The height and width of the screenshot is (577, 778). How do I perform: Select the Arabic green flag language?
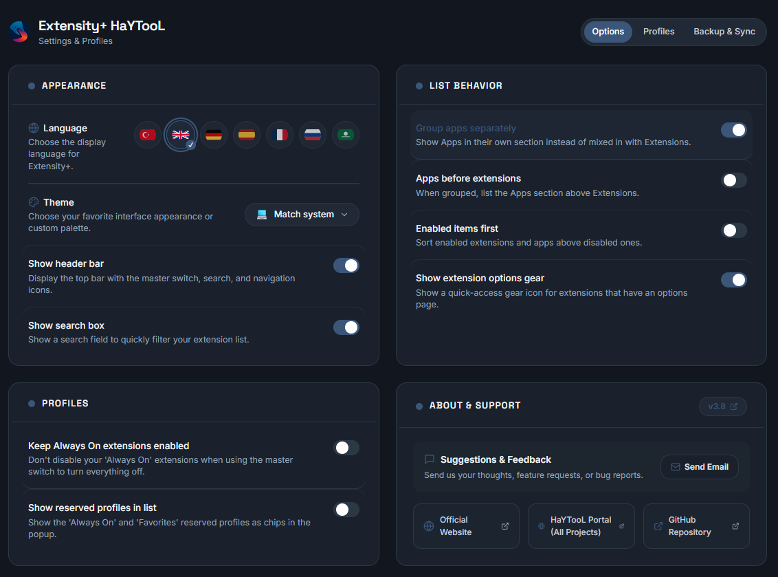[x=345, y=135]
